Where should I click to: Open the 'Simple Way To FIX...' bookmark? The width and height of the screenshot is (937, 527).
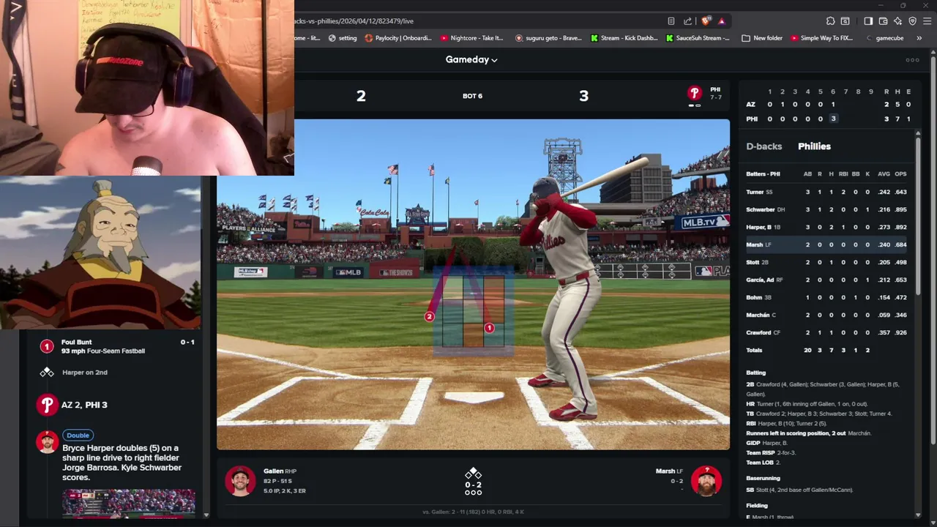(821, 38)
